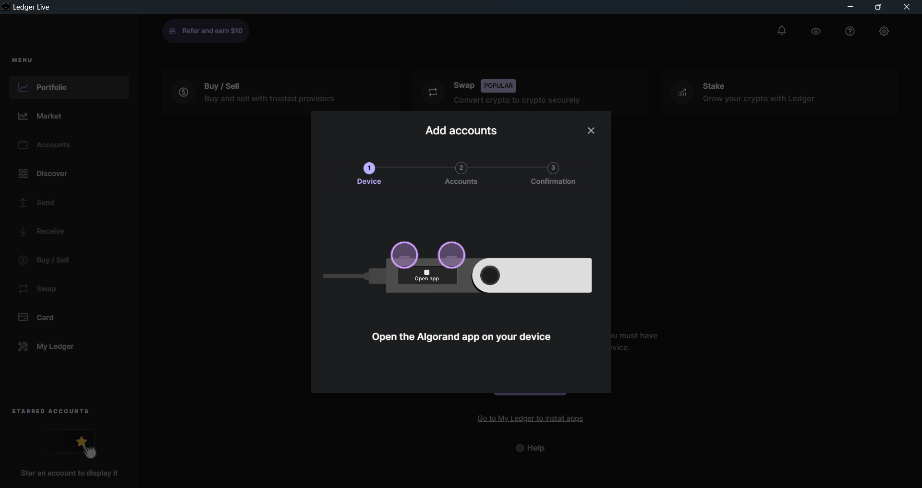922x488 pixels.
Task: Click the Refer and earn $10 button
Action: 206,31
